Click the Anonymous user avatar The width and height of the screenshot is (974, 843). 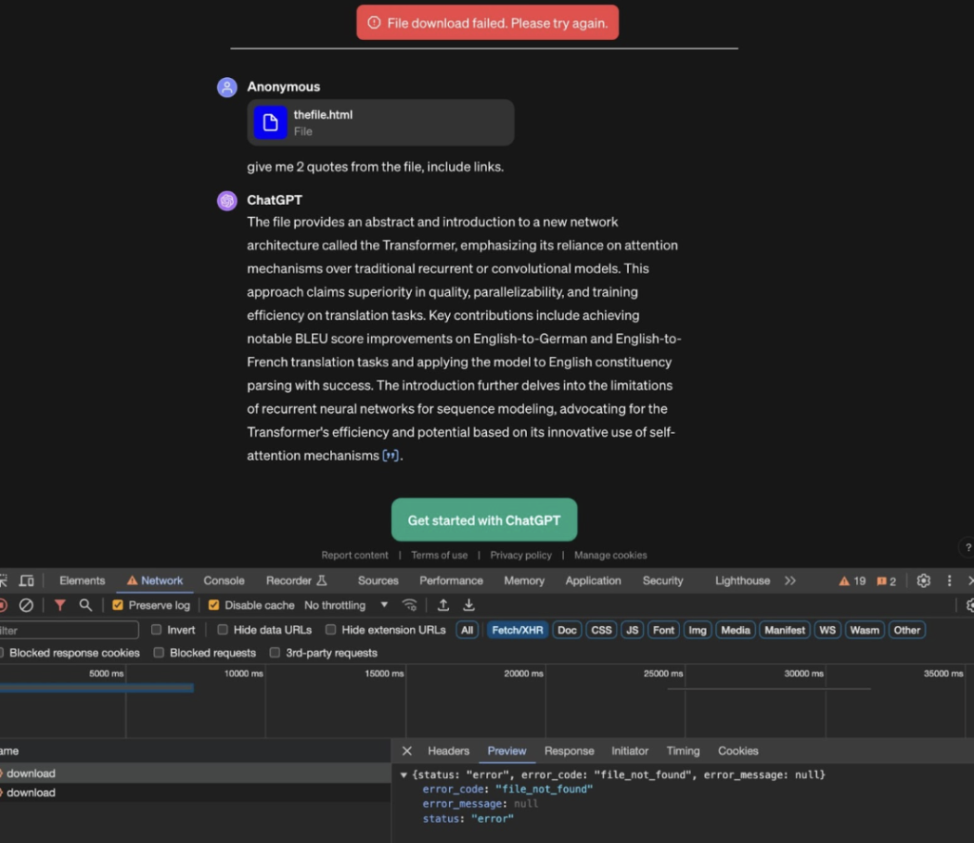click(x=226, y=87)
